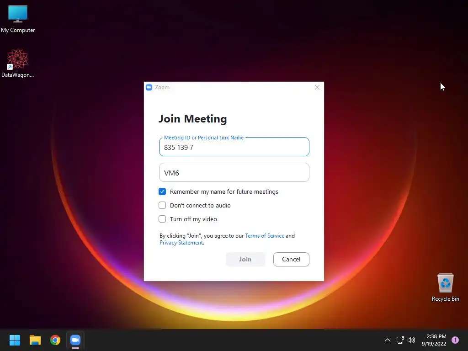Click the Zoom logo in the title bar
Image resolution: width=468 pixels, height=351 pixels.
pos(149,87)
